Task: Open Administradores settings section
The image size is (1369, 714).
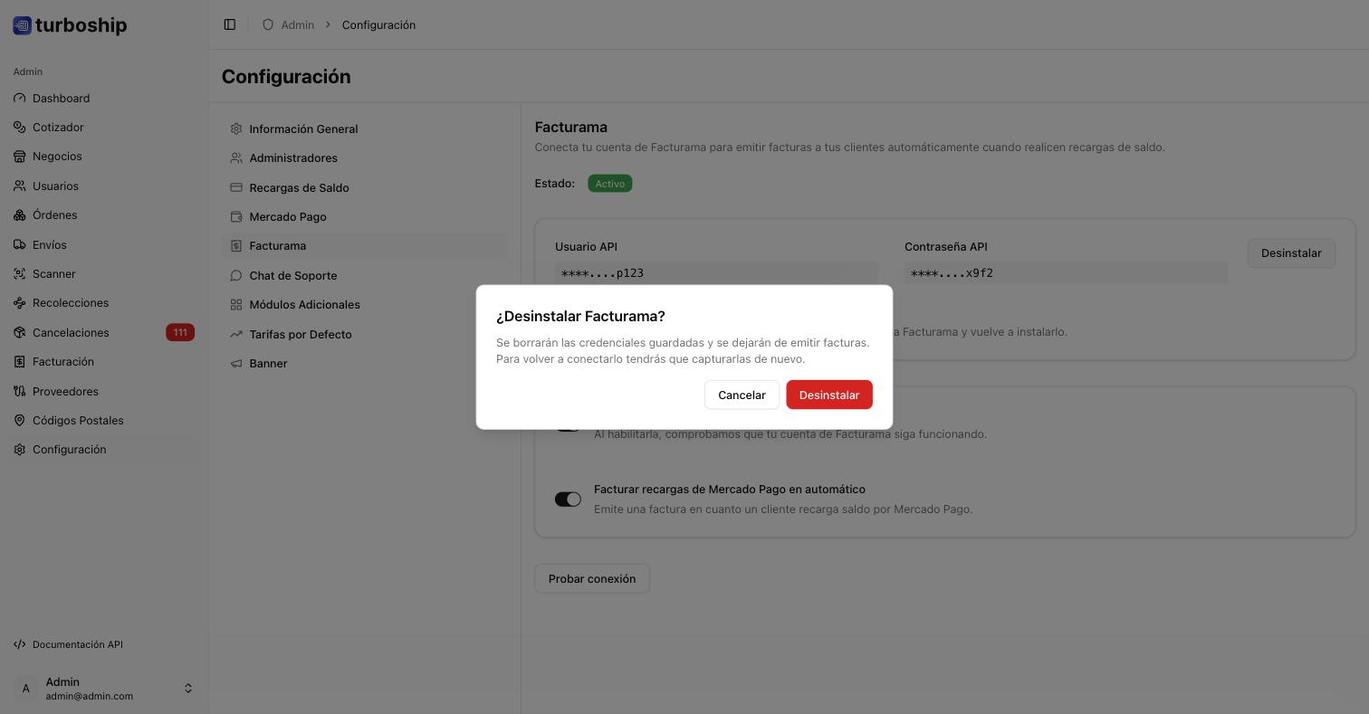Action: [364, 157]
